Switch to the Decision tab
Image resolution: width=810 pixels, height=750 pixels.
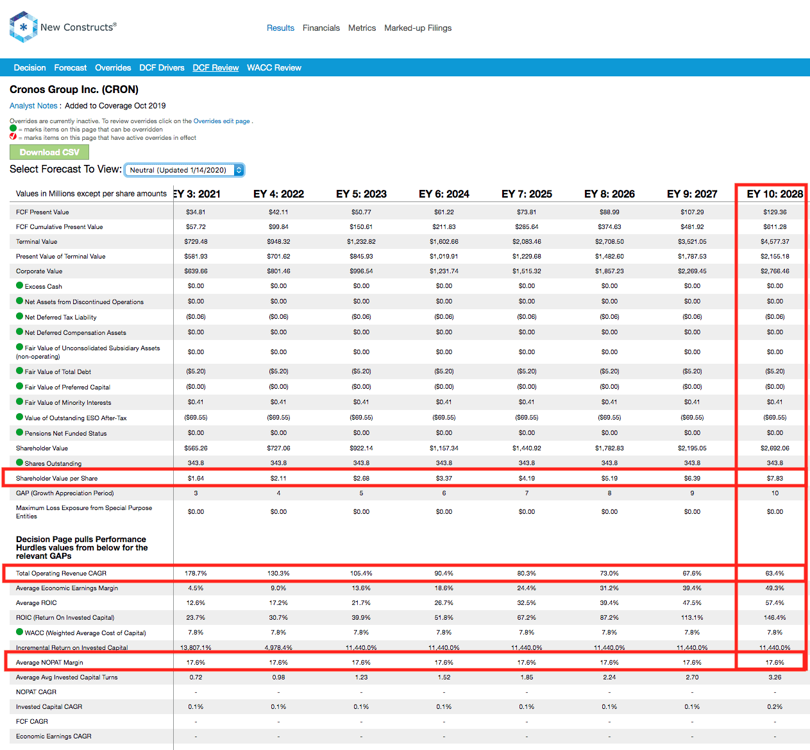coord(30,67)
